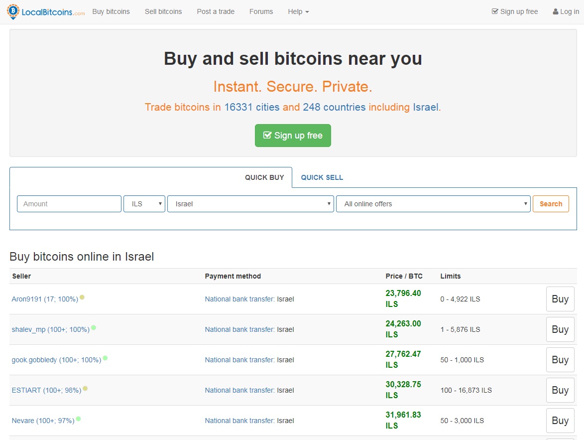The height and width of the screenshot is (440, 584).
Task: Click ESTIART's status dot
Action: (85, 389)
